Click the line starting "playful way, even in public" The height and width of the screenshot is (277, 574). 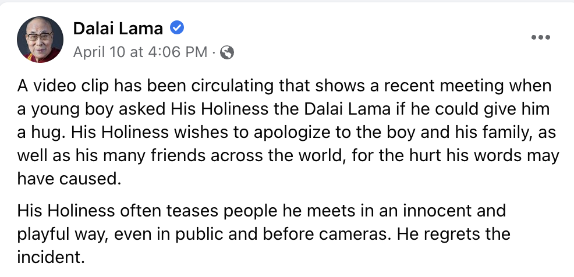pyautogui.click(x=264, y=233)
